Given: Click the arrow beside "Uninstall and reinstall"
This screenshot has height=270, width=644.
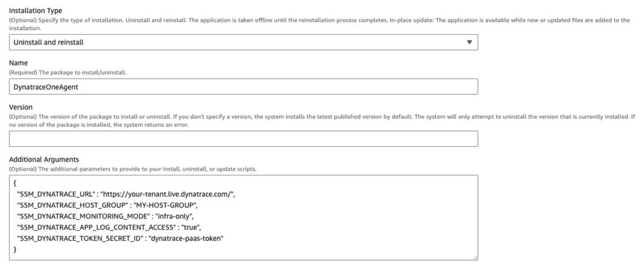Looking at the screenshot, I should pyautogui.click(x=468, y=43).
